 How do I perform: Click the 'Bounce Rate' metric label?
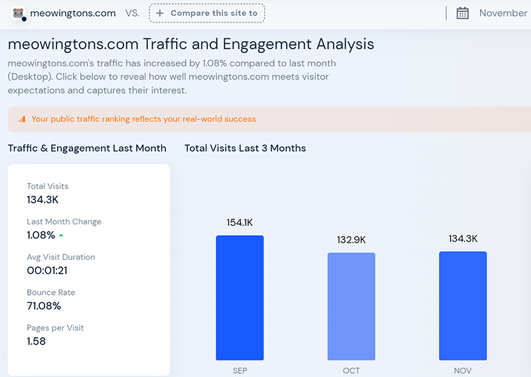51,292
